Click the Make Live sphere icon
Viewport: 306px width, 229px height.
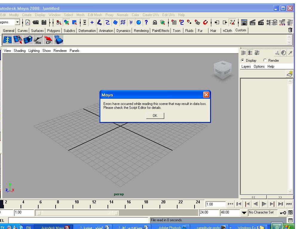tap(139, 22)
